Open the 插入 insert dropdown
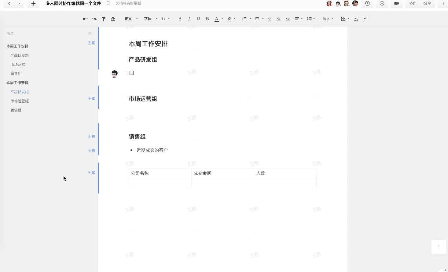This screenshot has height=272, width=448. pos(328,19)
